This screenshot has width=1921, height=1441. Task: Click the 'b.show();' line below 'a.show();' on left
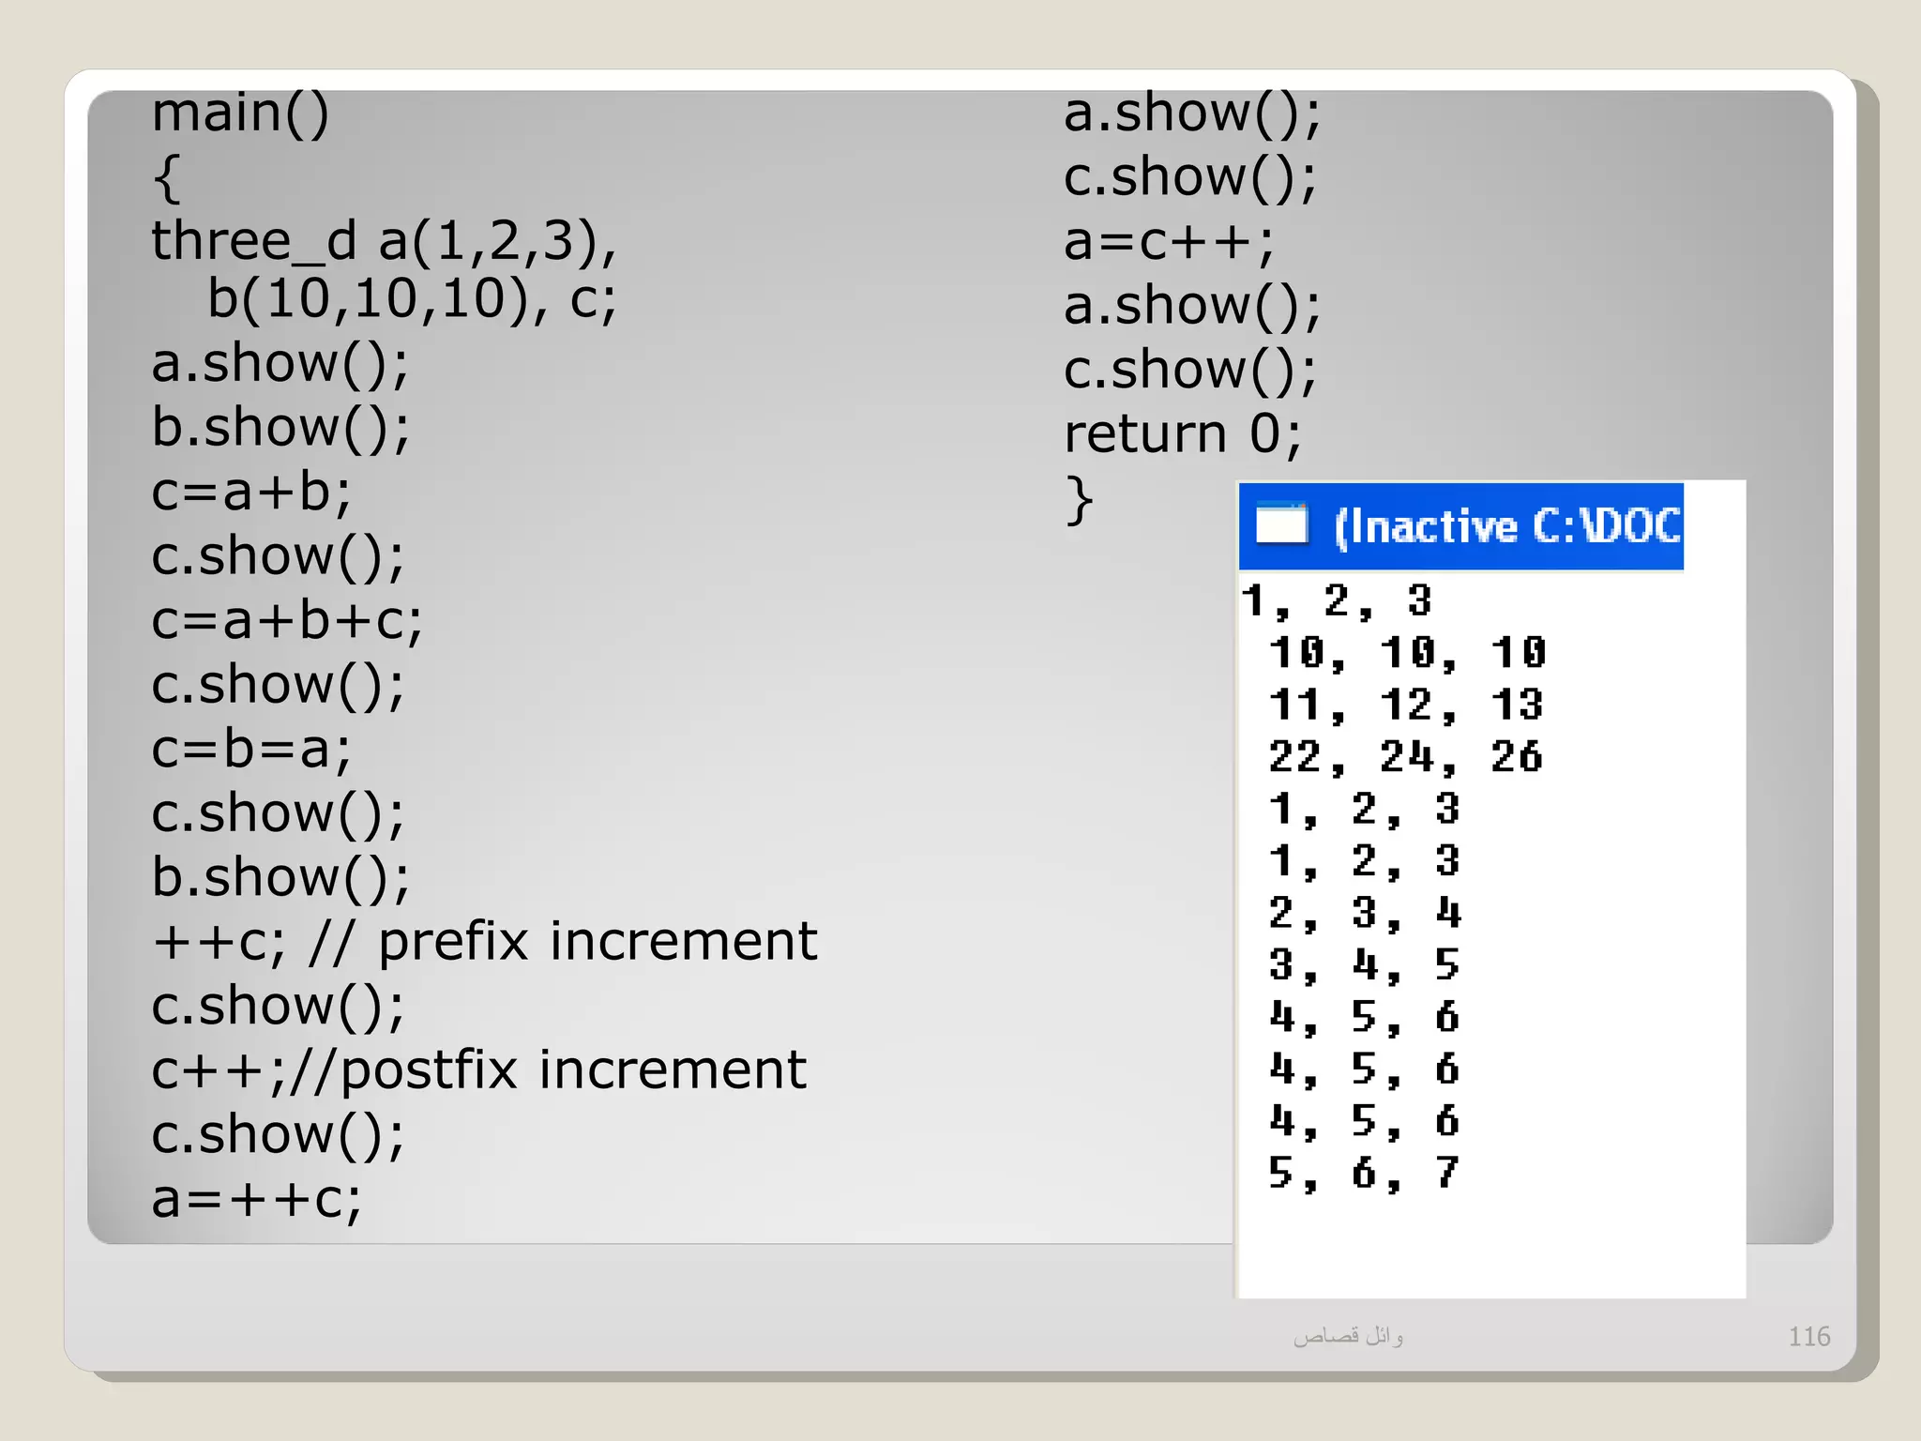pos(280,428)
